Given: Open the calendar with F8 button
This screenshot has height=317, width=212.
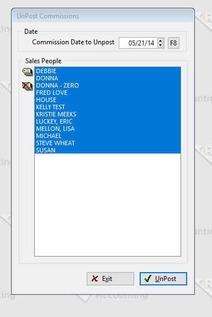Looking at the screenshot, I should (x=173, y=43).
